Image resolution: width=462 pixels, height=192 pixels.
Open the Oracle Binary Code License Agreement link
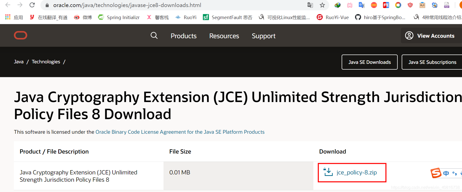180,132
